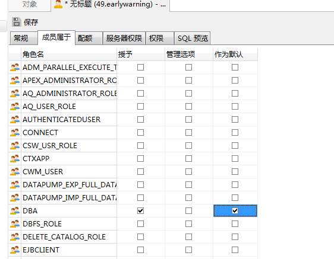The image size is (334, 259).
Task: Check 作为默认 for the CONNECT role
Action: (235, 133)
